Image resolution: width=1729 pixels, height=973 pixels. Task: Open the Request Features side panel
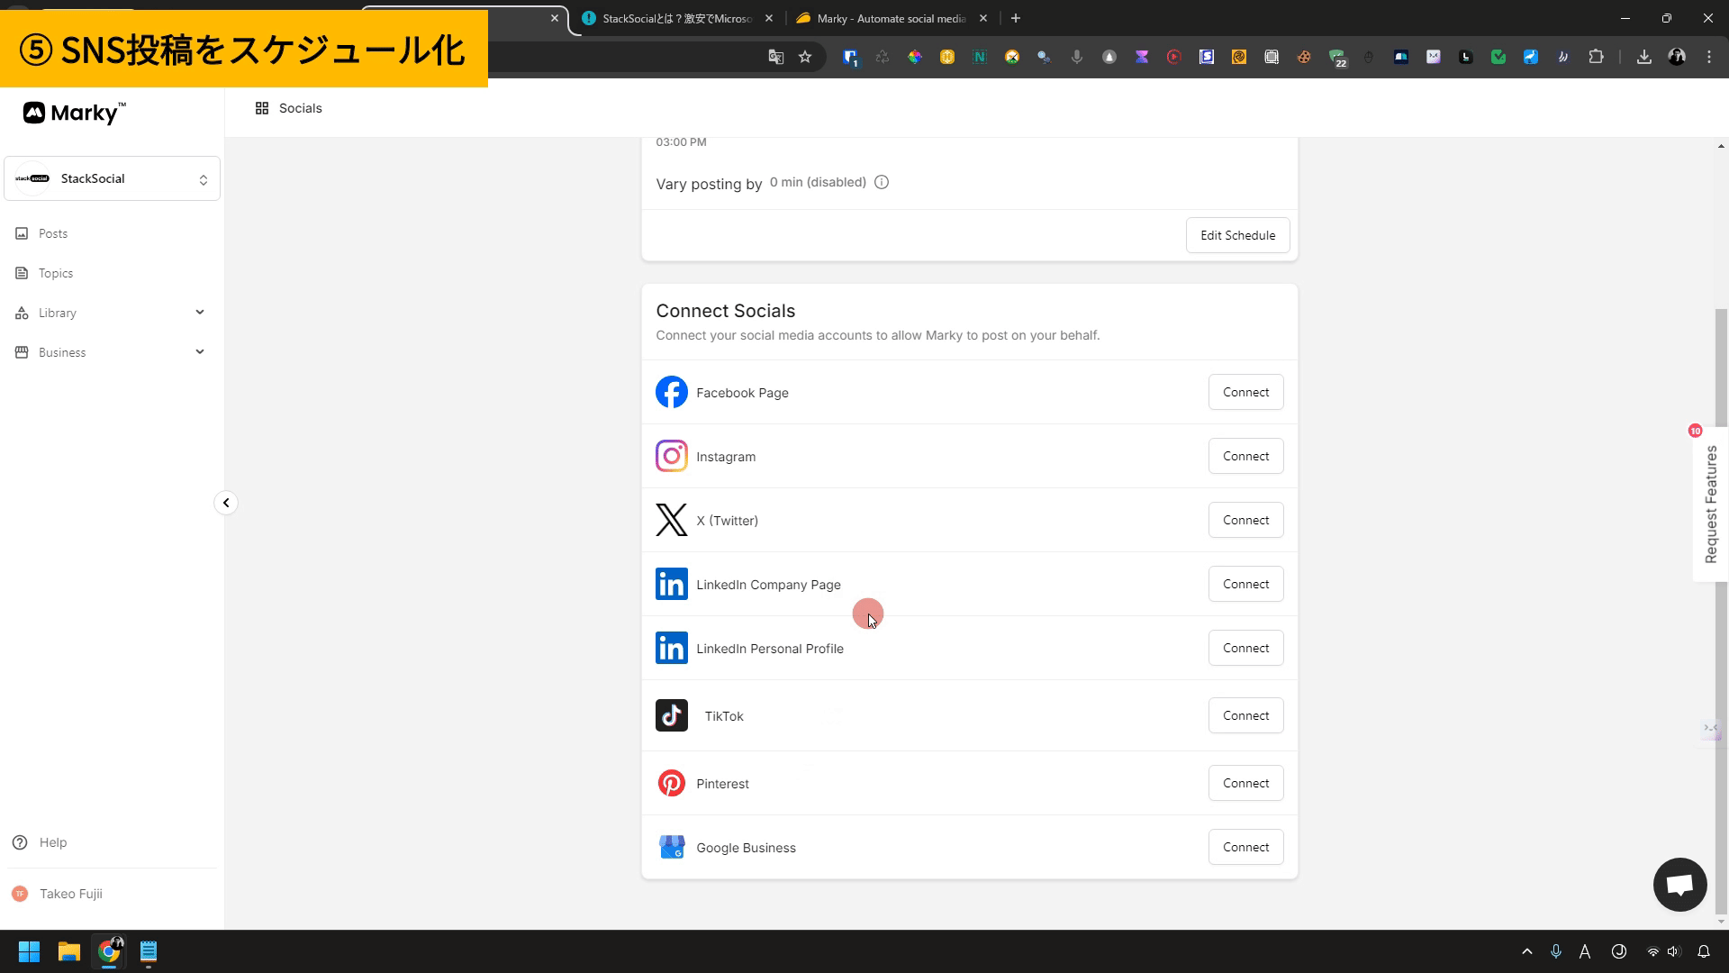[x=1710, y=505]
